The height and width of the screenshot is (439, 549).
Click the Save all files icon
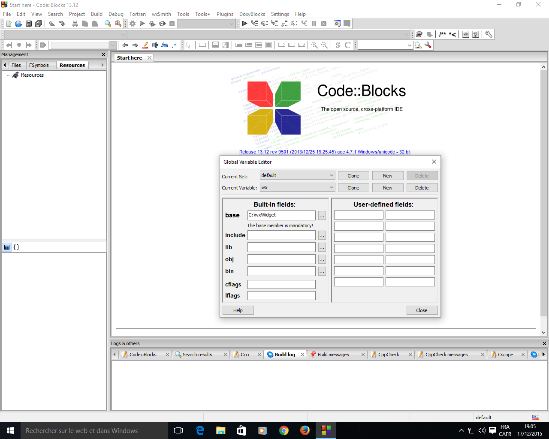pos(39,24)
